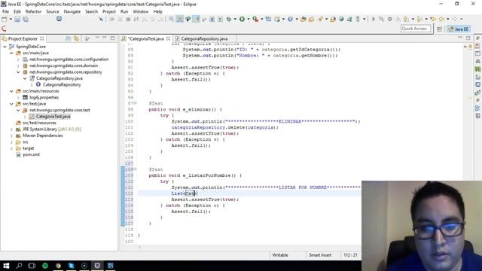This screenshot has height=271, width=482.
Task: Select CategoriaRepository.java in the tree
Action: click(x=59, y=78)
